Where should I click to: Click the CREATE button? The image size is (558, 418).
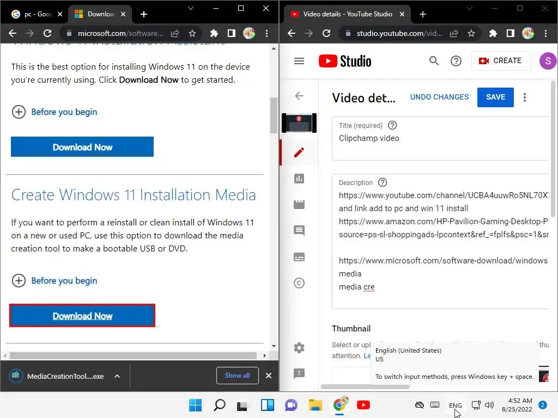click(500, 61)
